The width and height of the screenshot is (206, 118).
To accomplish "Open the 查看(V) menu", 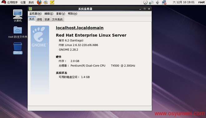I will [61, 14].
